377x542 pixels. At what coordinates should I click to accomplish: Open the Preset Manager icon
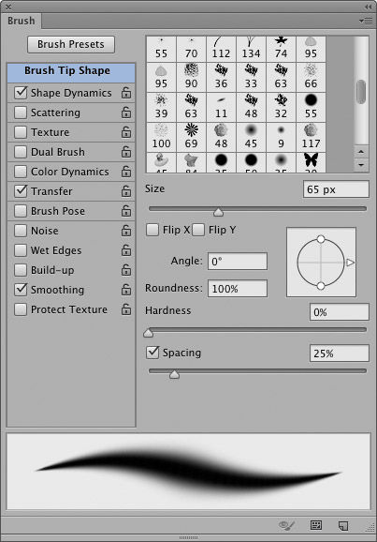316,525
